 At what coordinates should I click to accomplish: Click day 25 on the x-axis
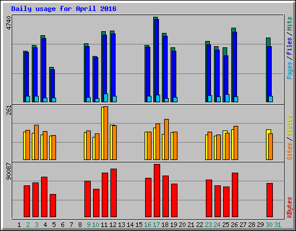pyautogui.click(x=225, y=225)
